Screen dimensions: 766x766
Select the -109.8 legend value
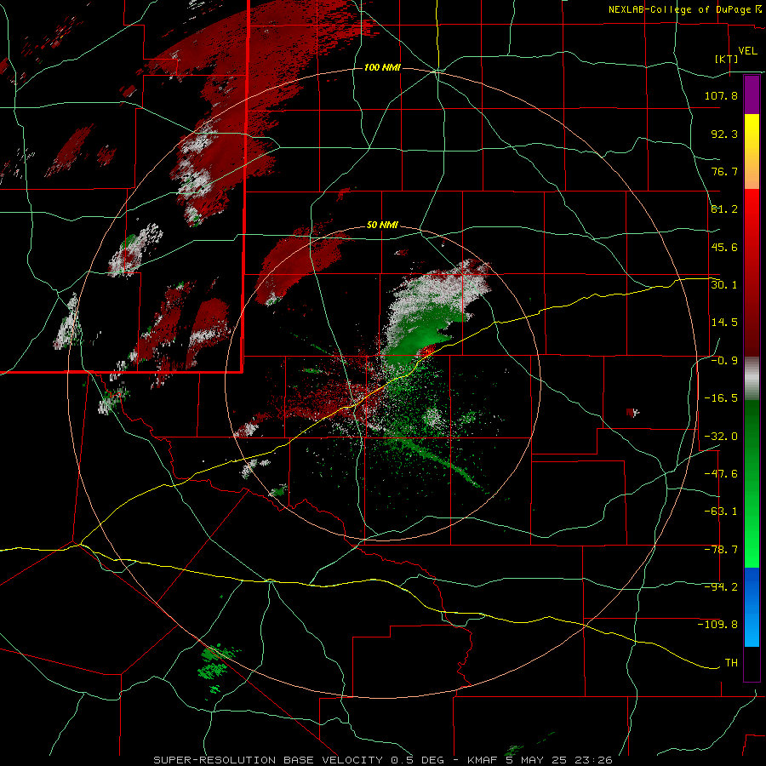717,625
